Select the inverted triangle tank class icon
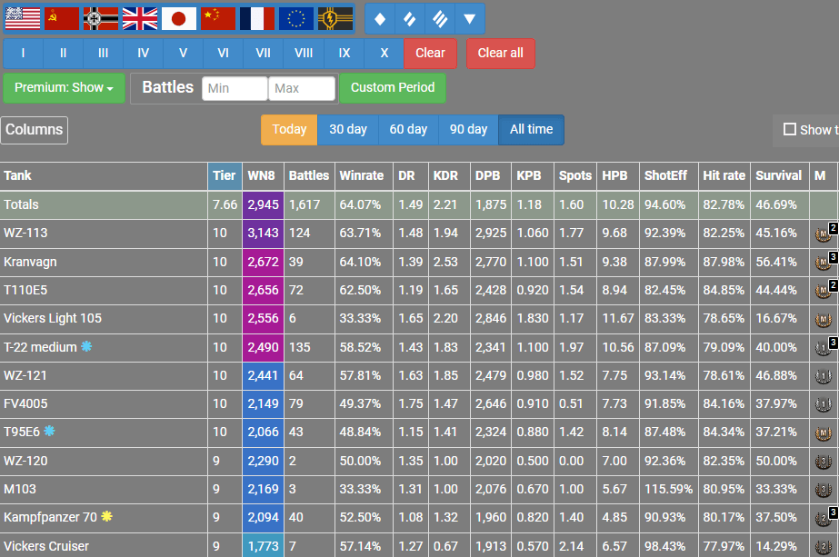 click(x=469, y=18)
